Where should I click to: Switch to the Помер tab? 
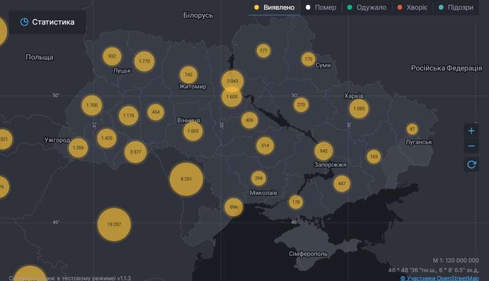pyautogui.click(x=321, y=8)
